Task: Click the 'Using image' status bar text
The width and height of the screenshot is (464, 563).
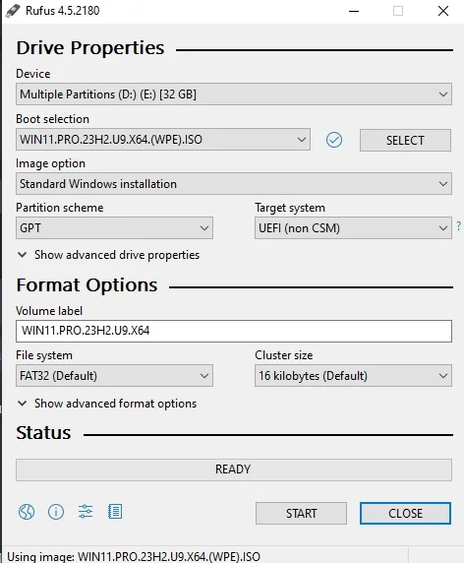Action: [x=134, y=556]
